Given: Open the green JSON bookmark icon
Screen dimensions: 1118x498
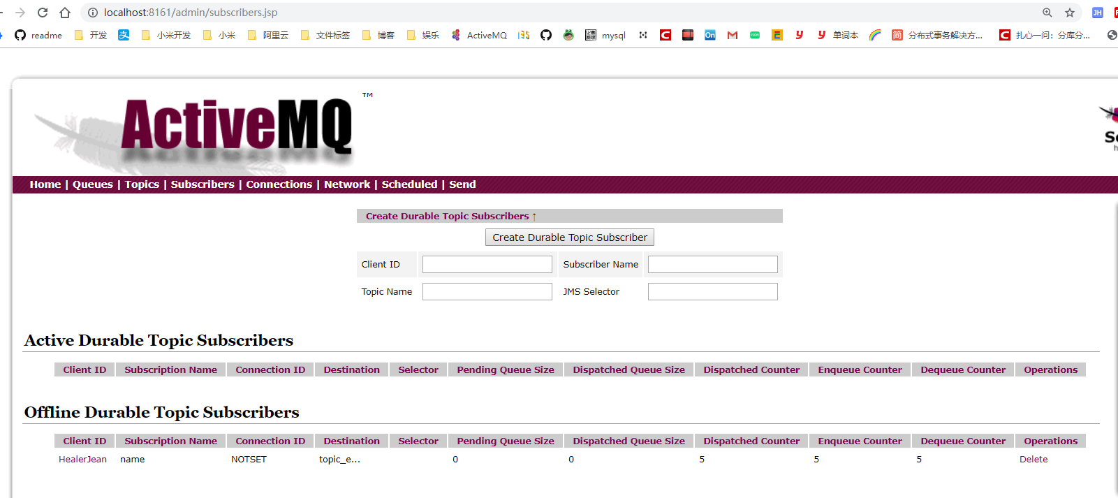Looking at the screenshot, I should 755,35.
